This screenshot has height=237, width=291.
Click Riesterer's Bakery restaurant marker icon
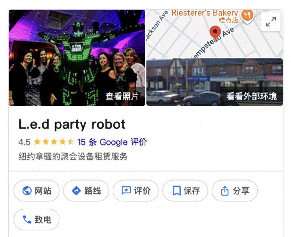pos(247,15)
